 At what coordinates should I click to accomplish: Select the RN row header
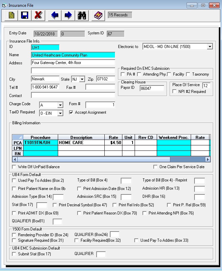click(18, 154)
